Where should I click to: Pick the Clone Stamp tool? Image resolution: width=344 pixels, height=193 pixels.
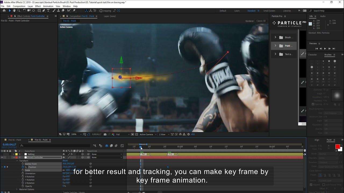[x=59, y=11]
